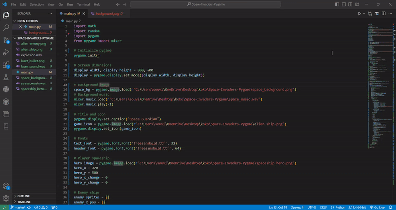Open the Run and Debug view
This screenshot has height=210, width=396.
(6, 52)
